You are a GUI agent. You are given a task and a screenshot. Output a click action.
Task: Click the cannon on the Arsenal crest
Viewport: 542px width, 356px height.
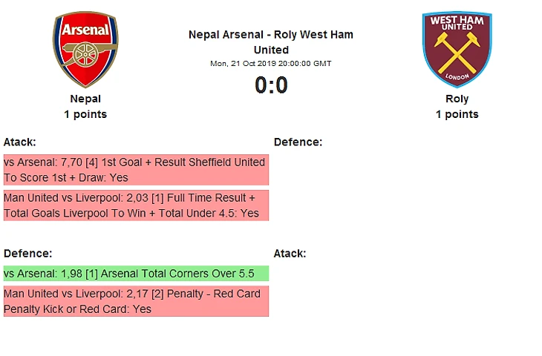85,52
